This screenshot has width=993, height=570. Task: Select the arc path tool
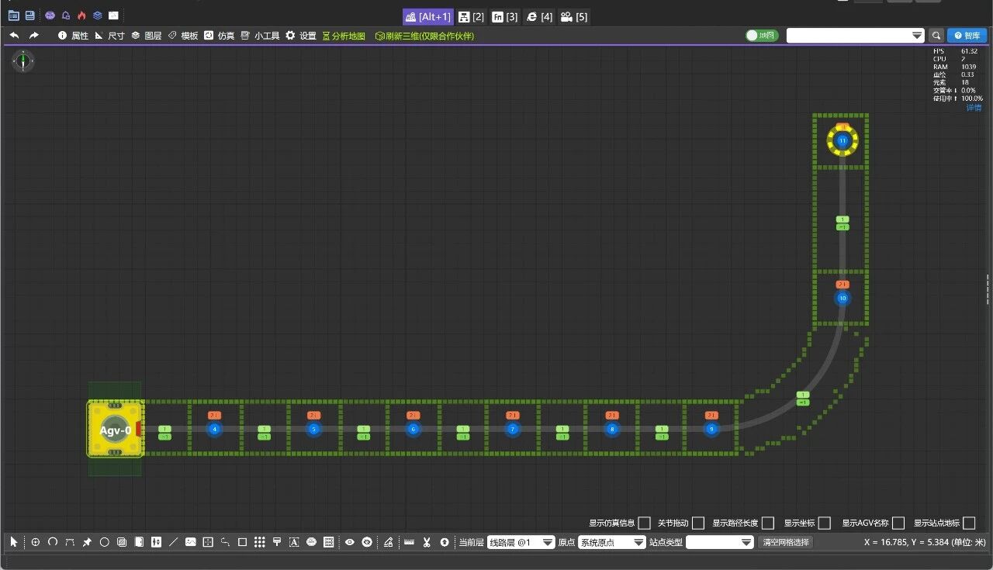pyautogui.click(x=52, y=542)
